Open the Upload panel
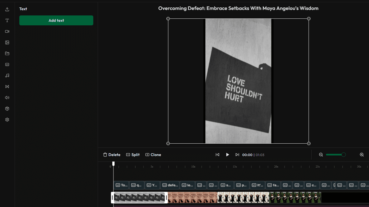Viewport: 369px width, 207px height. [7, 9]
